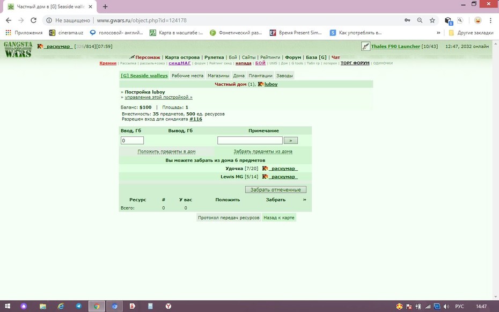The width and height of the screenshot is (499, 312).
Task: Switch to the Заводы tab
Action: click(x=284, y=76)
